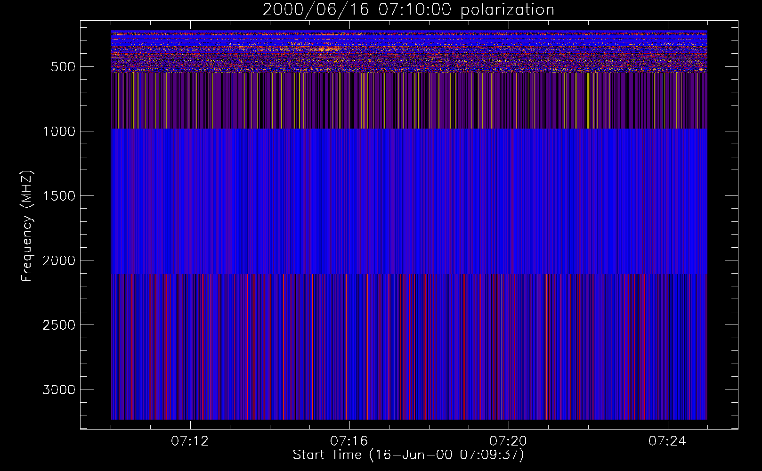This screenshot has height=471, width=762.
Task: Click the red-striped band near 2500 MHz
Action: click(409, 347)
